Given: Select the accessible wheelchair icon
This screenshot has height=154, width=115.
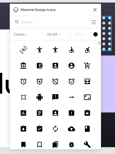Looking at the screenshot, I should 71,50.
